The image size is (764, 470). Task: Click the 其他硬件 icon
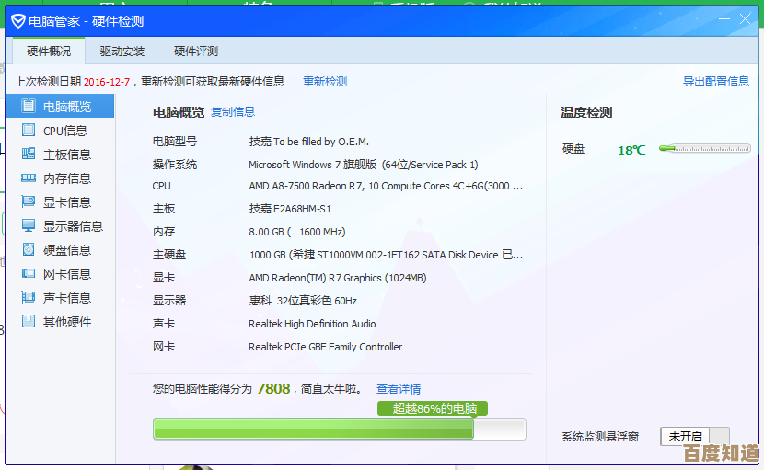coord(29,321)
